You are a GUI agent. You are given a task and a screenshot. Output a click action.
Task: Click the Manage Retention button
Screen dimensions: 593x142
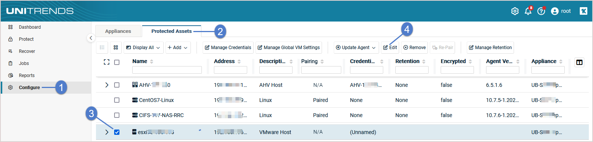(490, 48)
